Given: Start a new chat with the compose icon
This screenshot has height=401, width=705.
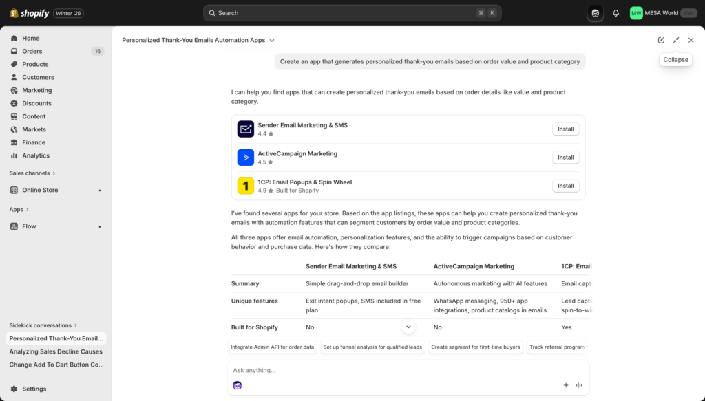Looking at the screenshot, I should tap(661, 40).
